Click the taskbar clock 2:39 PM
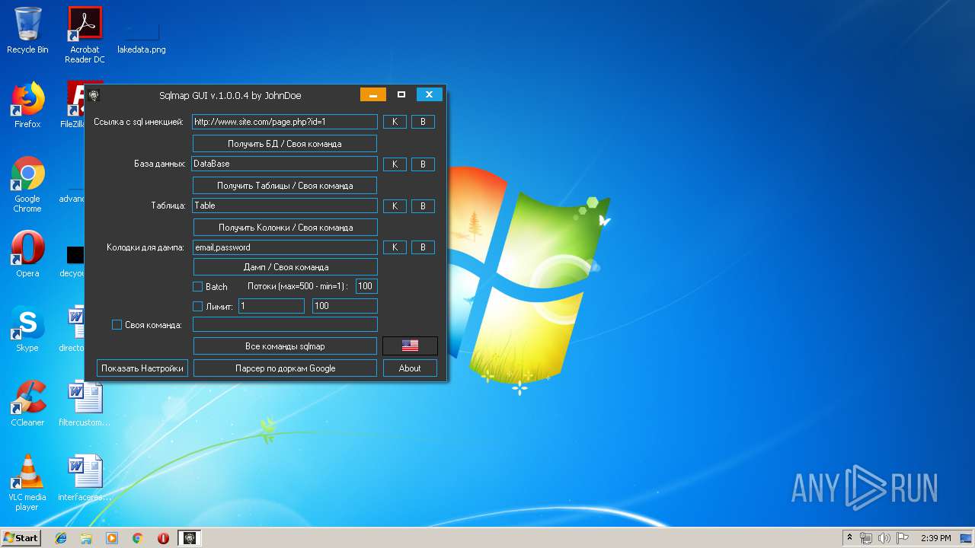Screen dimensions: 975x548 (936, 538)
